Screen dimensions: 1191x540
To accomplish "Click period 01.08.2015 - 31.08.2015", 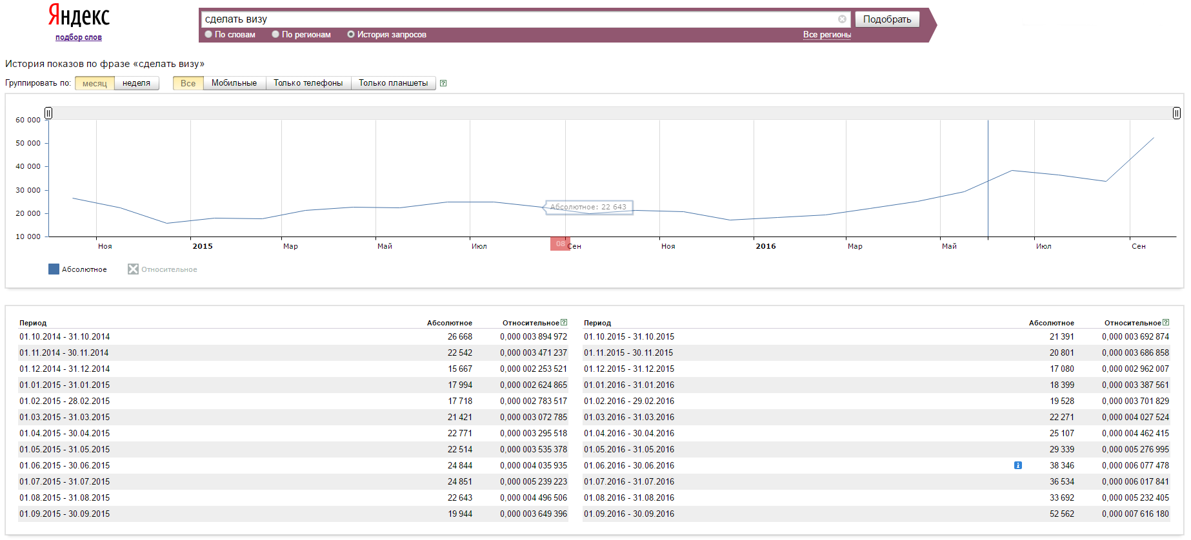I will pyautogui.click(x=65, y=497).
